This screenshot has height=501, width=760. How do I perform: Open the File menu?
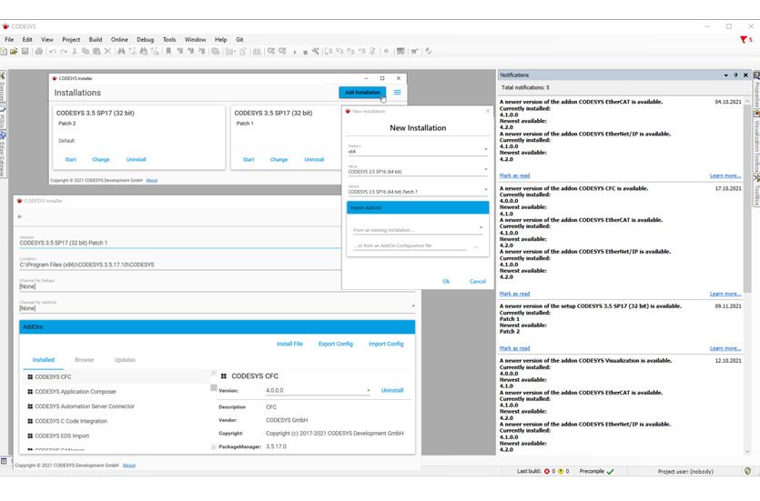(x=9, y=40)
